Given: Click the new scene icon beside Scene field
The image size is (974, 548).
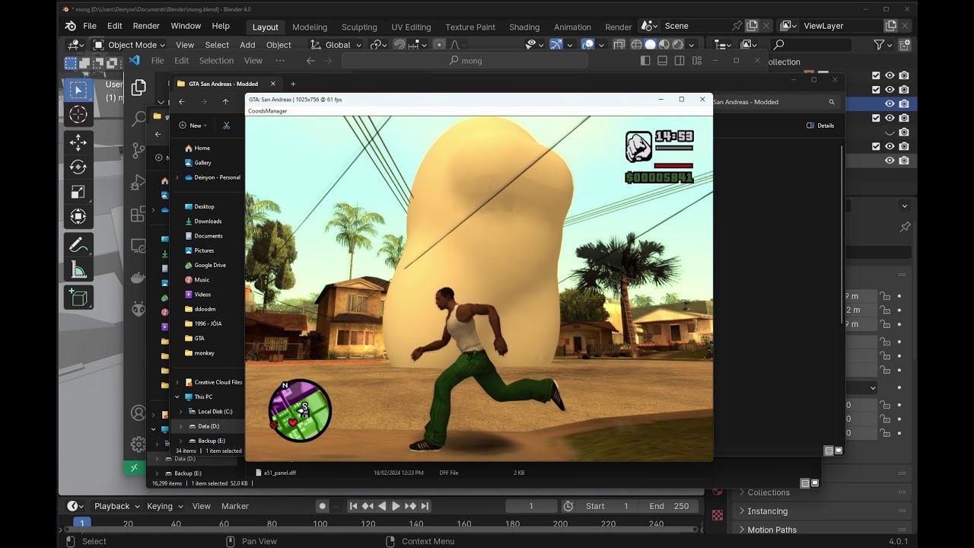Looking at the screenshot, I should tap(752, 26).
